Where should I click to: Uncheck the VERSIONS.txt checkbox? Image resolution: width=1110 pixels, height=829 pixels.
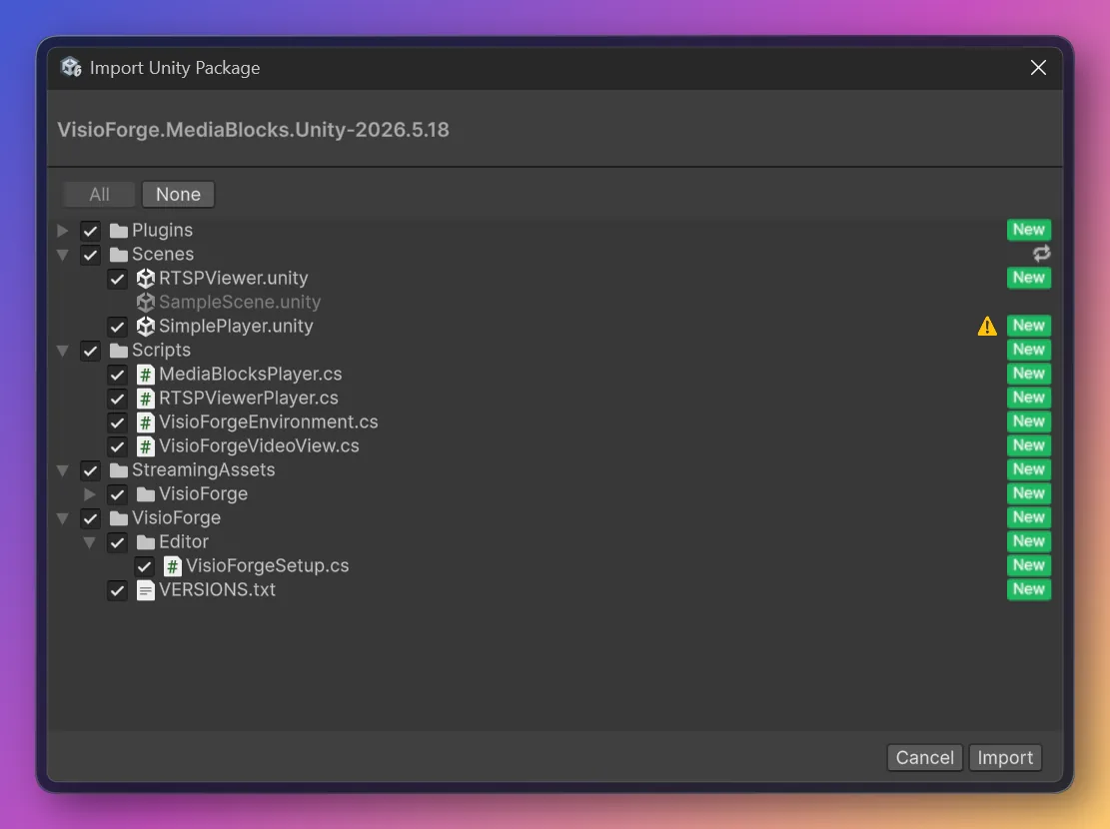(117, 590)
